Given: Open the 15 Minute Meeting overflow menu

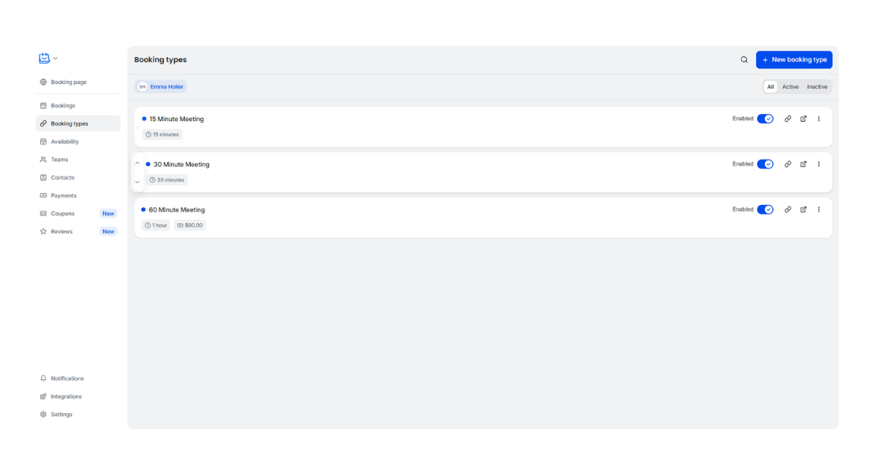Looking at the screenshot, I should (x=819, y=118).
